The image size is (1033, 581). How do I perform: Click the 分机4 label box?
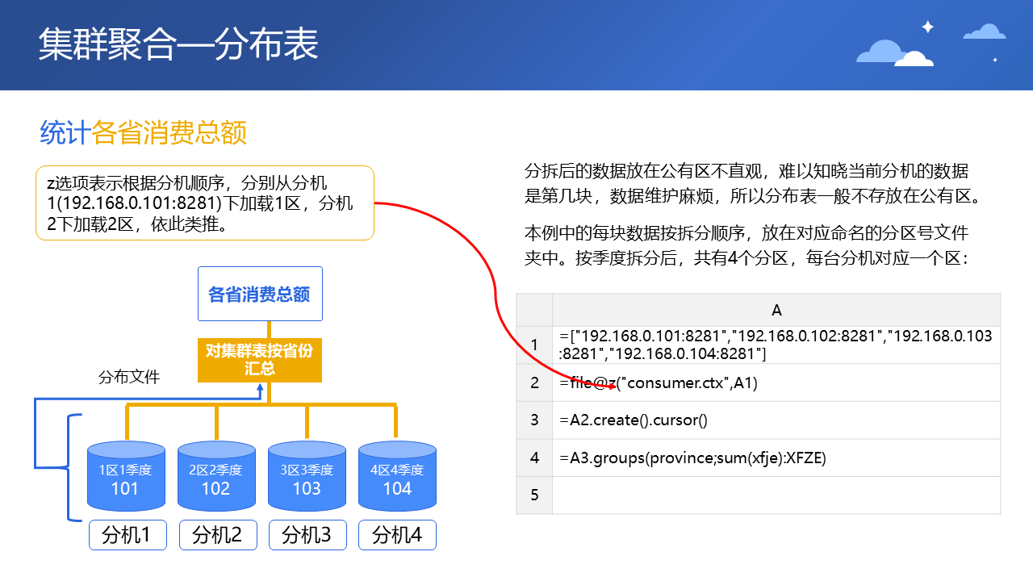point(397,535)
